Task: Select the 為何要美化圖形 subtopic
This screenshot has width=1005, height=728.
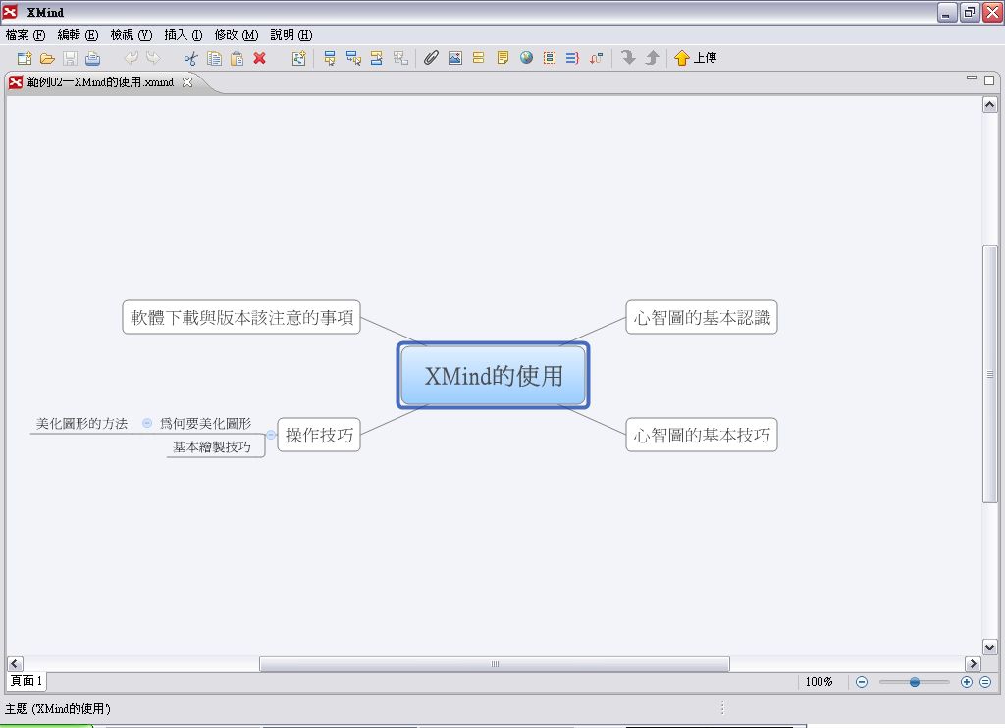Action: click(206, 424)
